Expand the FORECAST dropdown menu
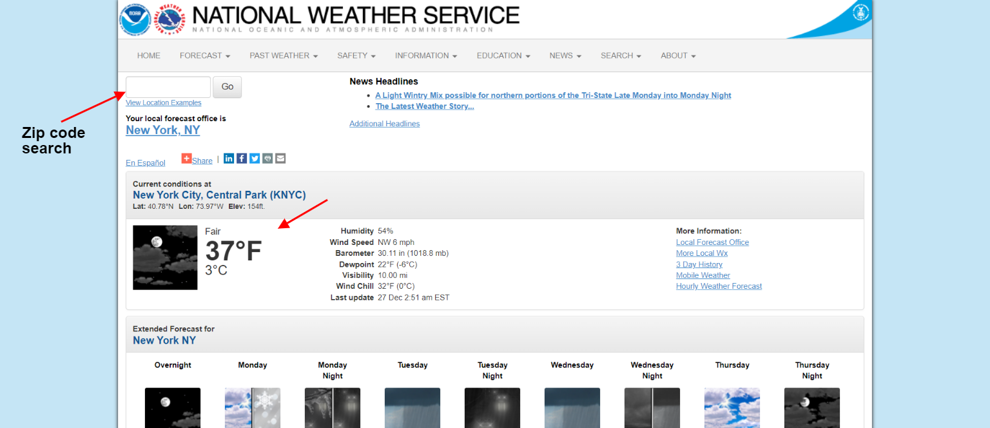The height and width of the screenshot is (428, 990). (x=205, y=56)
